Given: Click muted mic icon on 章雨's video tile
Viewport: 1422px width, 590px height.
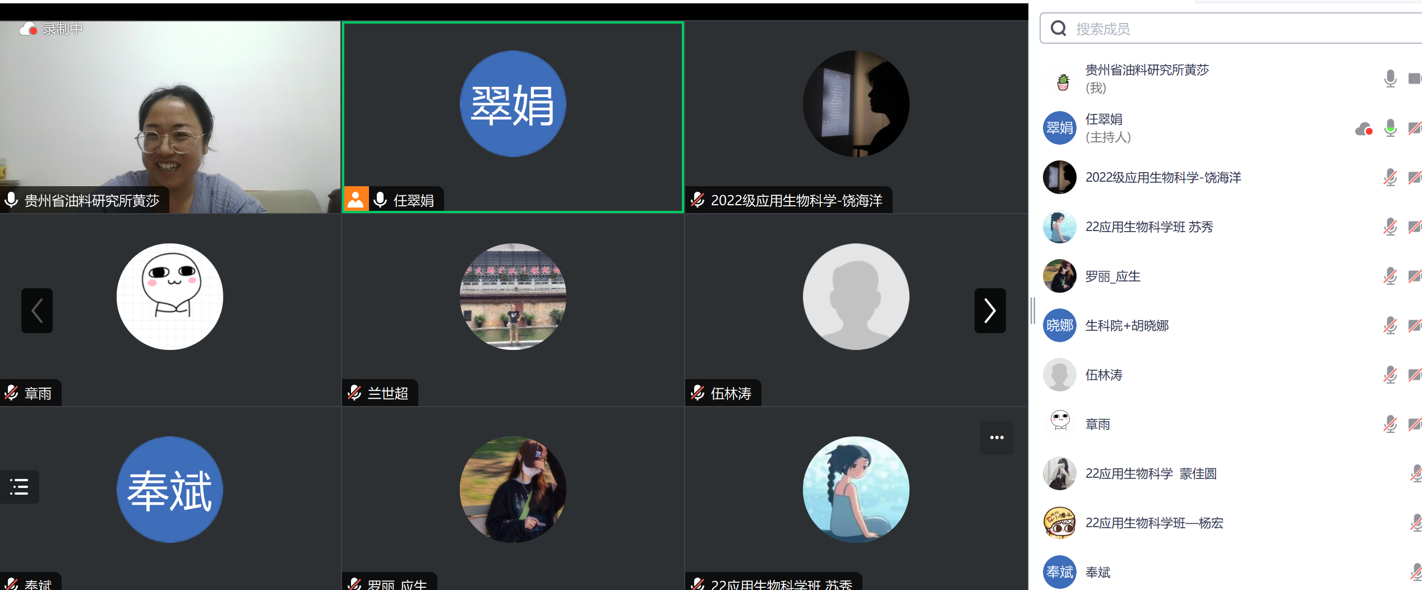Looking at the screenshot, I should coord(12,393).
